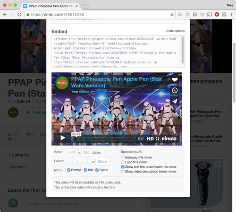Screen dimensions: 236x212
Task: Open the video title link in player
Action: 117,82
